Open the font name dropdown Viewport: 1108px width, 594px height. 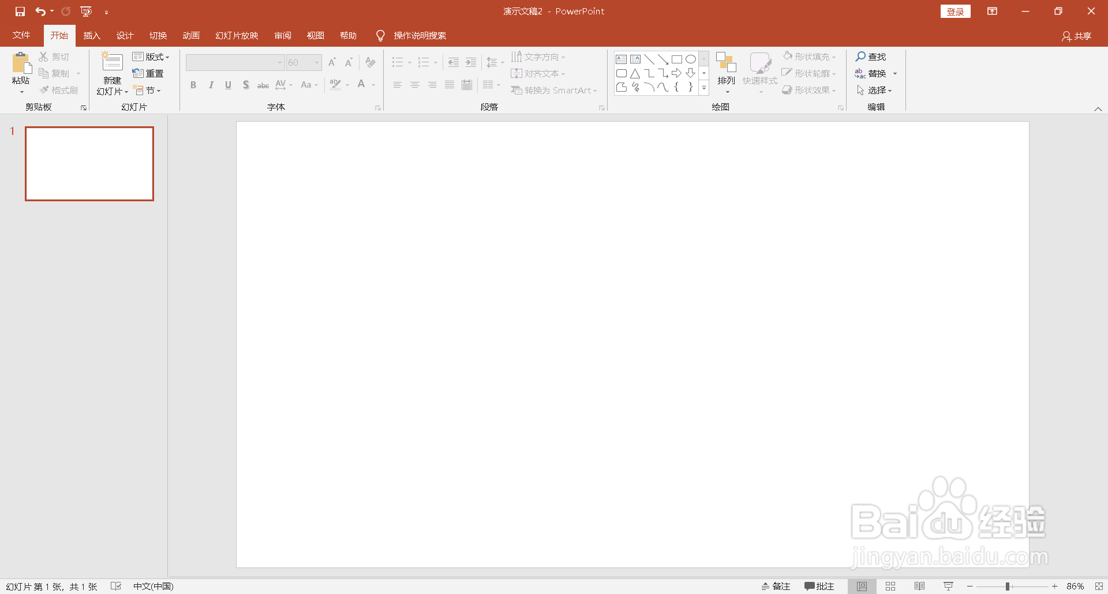coord(280,62)
